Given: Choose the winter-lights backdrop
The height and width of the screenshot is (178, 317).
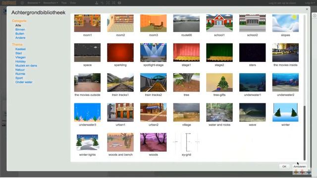Looking at the screenshot, I should coord(87,142).
